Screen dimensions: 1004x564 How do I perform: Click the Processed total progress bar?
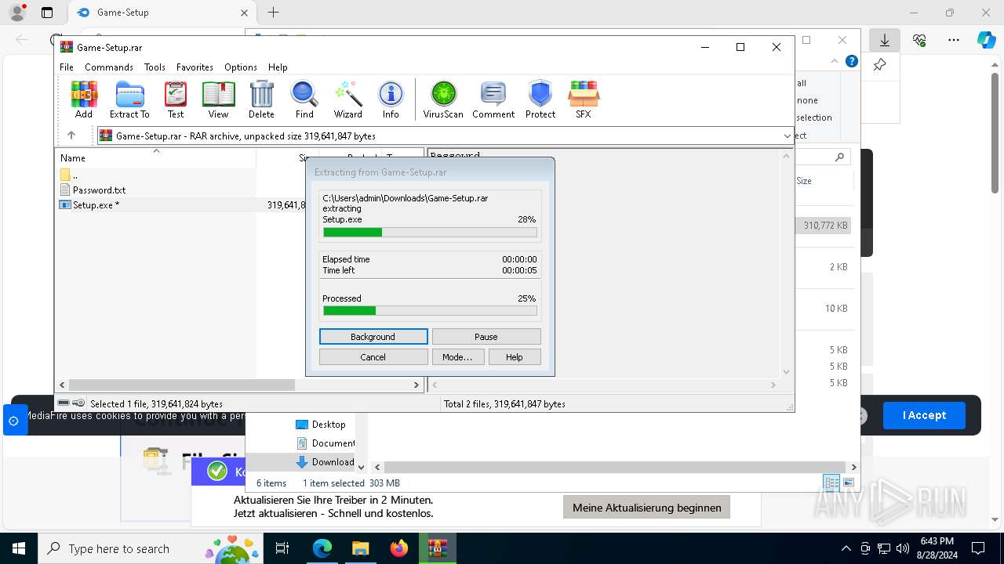point(430,311)
